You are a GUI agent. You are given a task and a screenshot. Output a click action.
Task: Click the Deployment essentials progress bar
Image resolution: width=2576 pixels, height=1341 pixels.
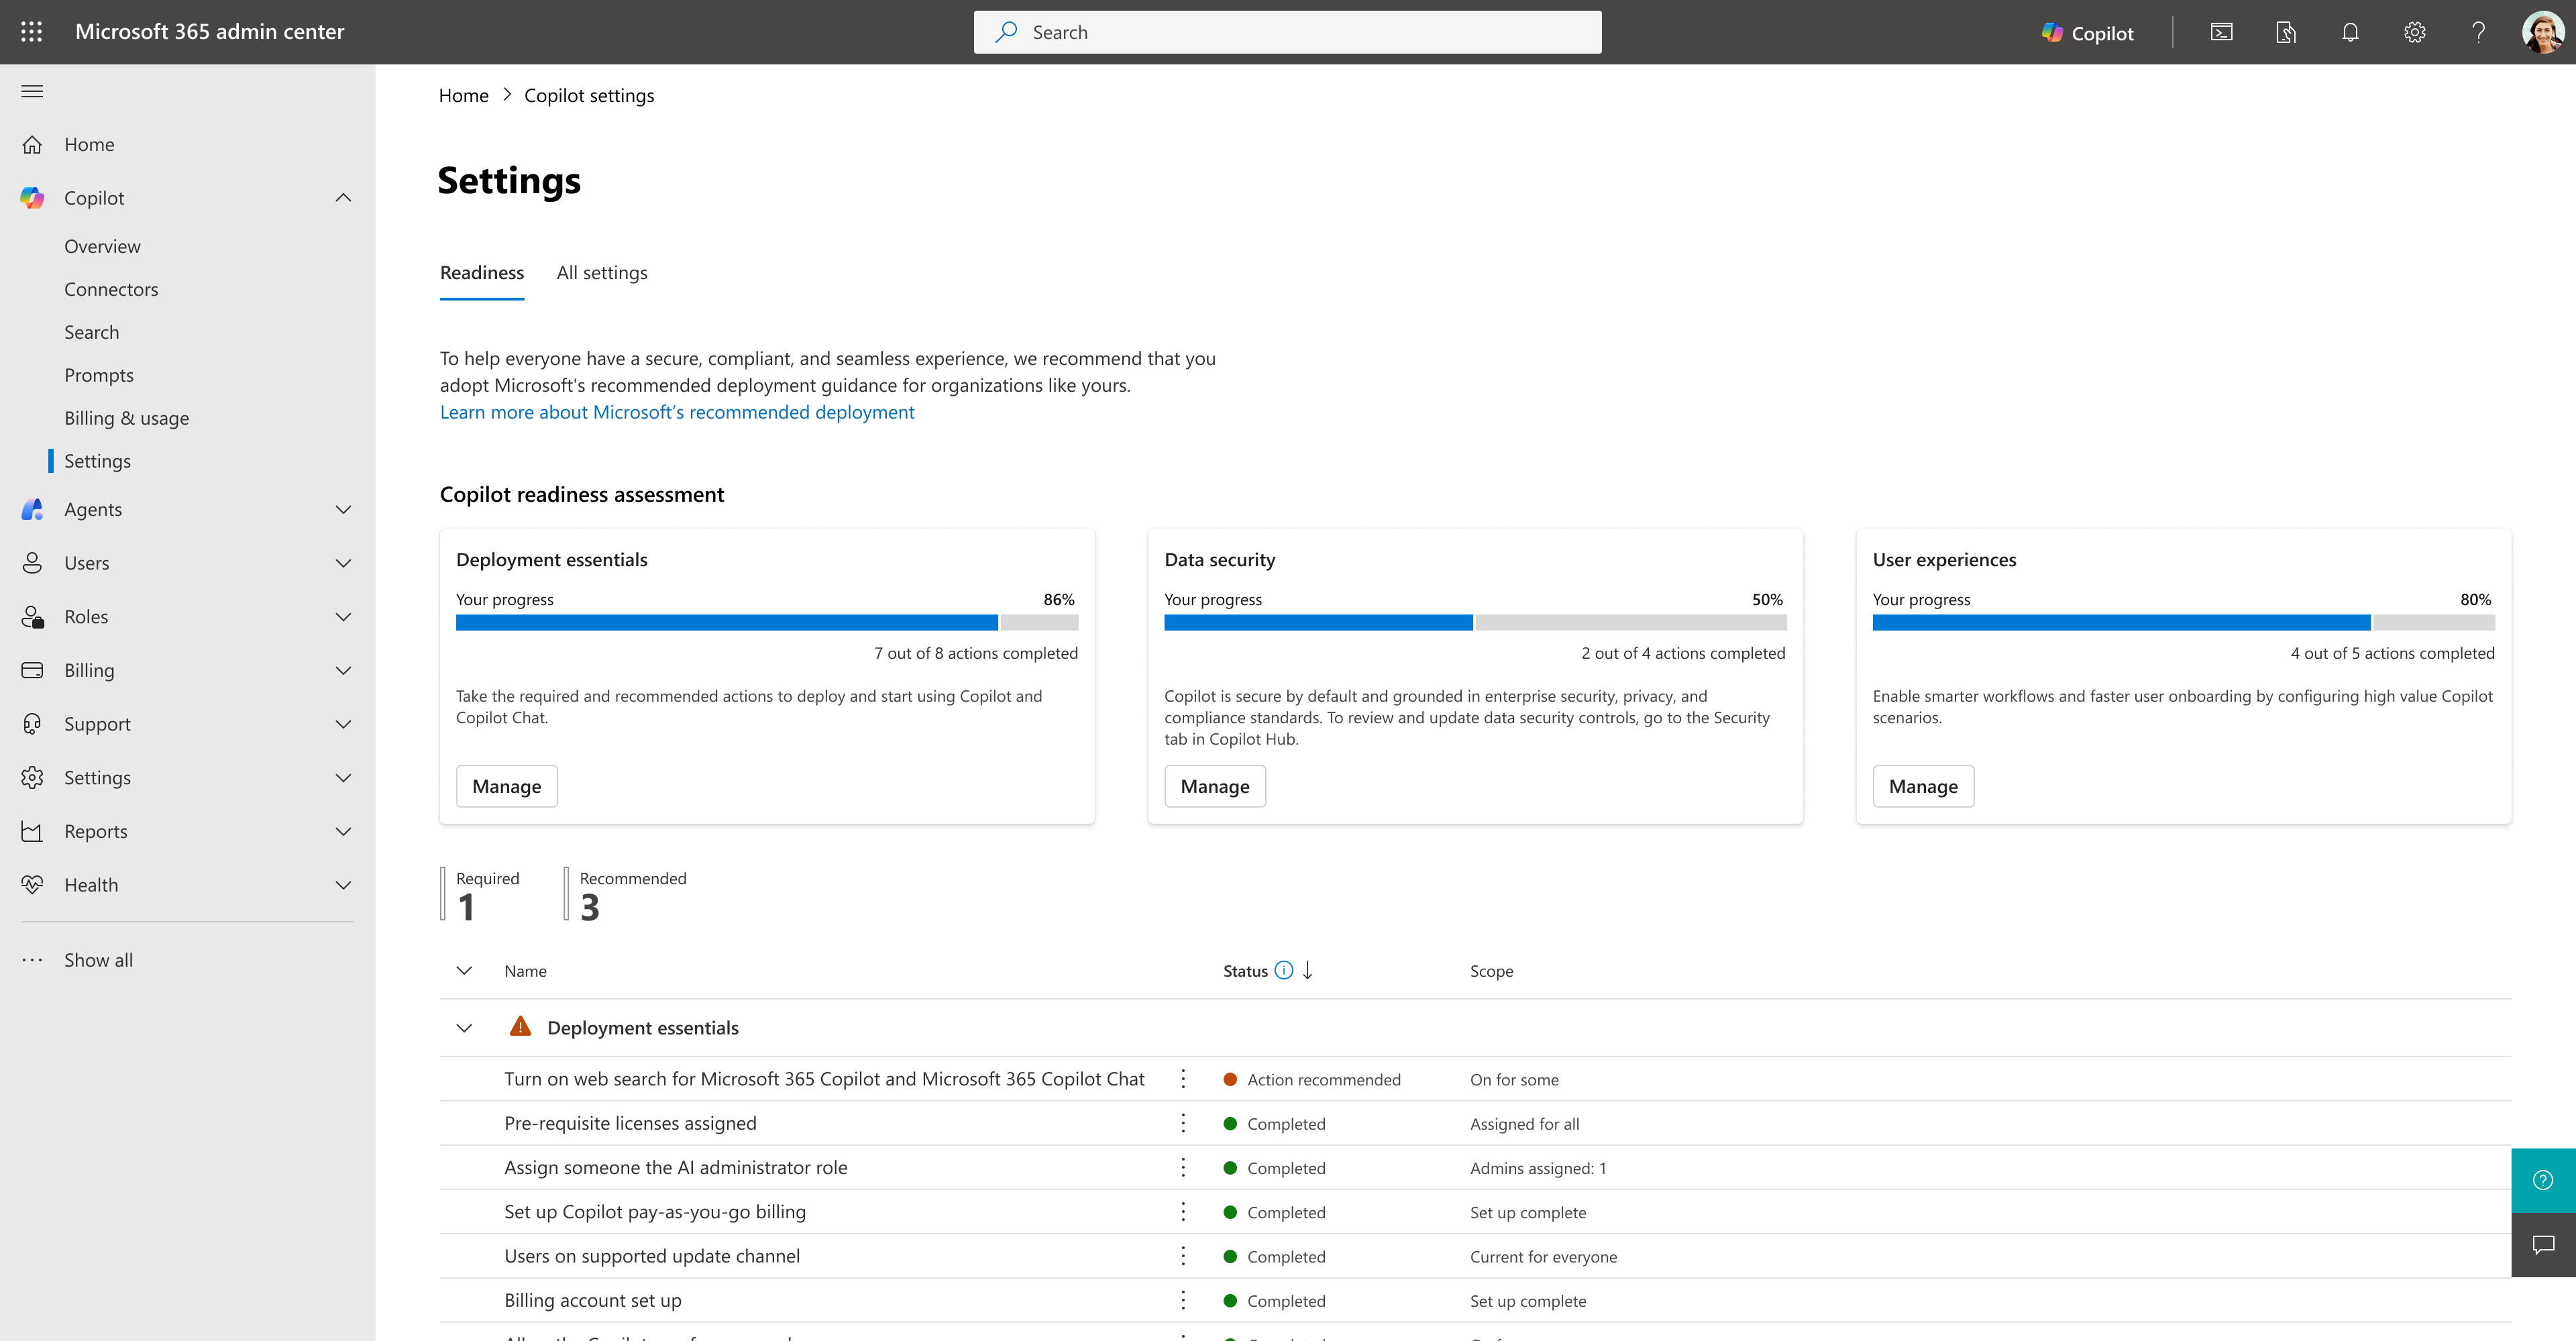pyautogui.click(x=767, y=623)
